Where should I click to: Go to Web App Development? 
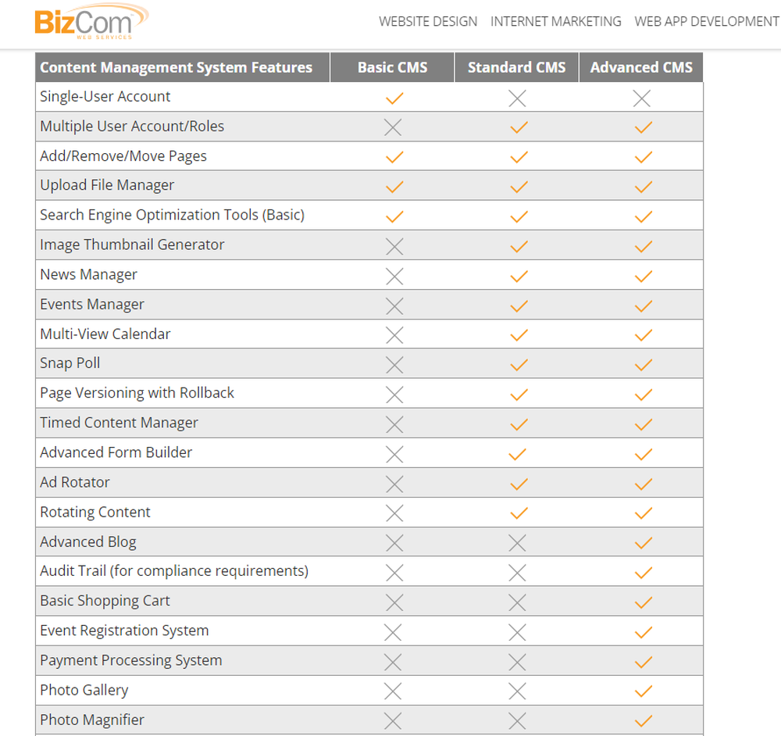(706, 21)
